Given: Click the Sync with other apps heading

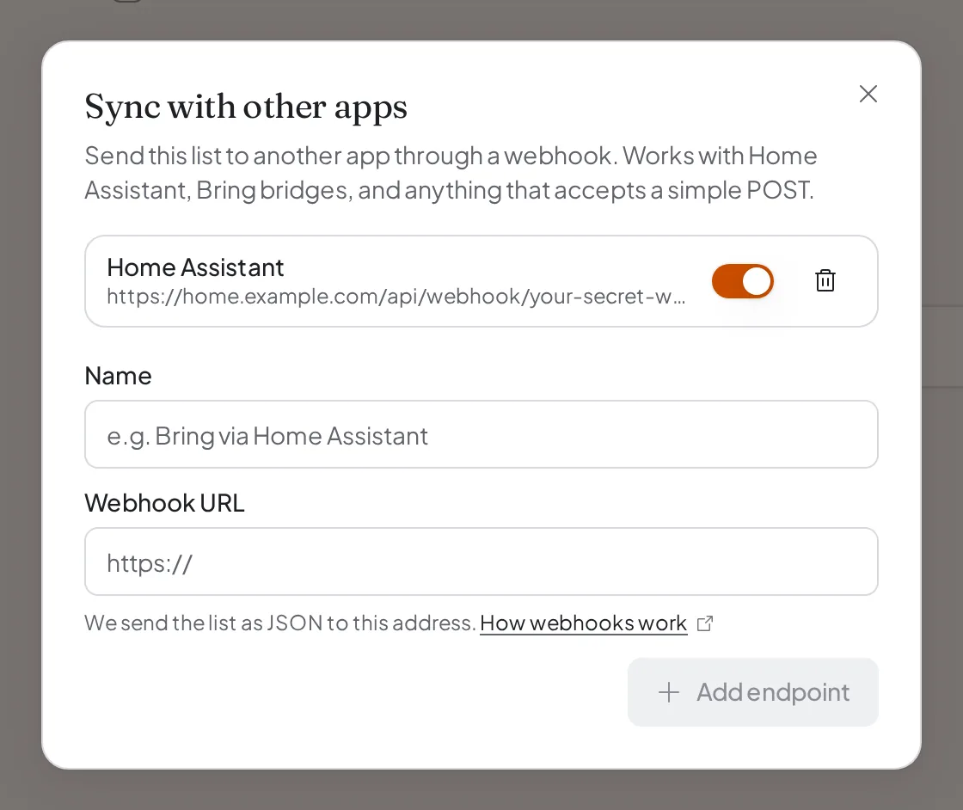Looking at the screenshot, I should (x=246, y=107).
